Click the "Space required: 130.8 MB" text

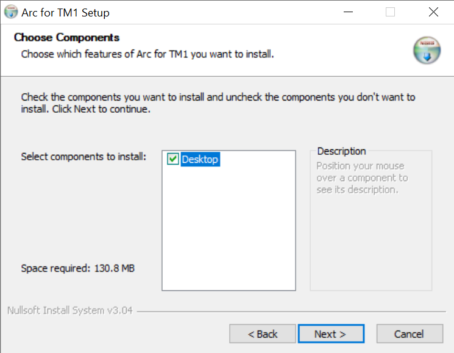point(77,268)
